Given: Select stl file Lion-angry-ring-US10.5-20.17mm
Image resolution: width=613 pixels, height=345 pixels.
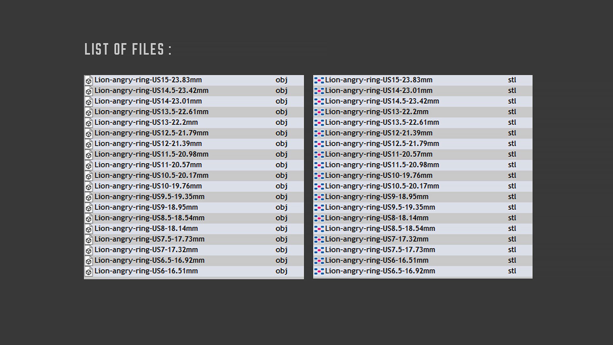Looking at the screenshot, I should click(423, 186).
